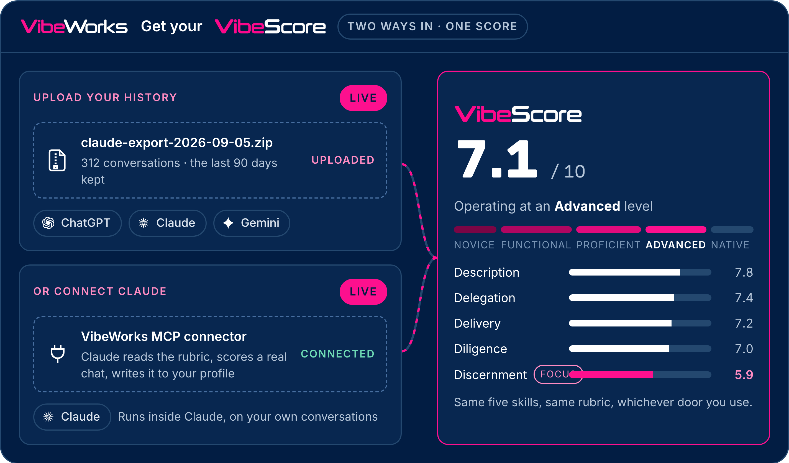Click the VibeScore logo in score card
Image resolution: width=789 pixels, height=463 pixels.
coord(518,114)
